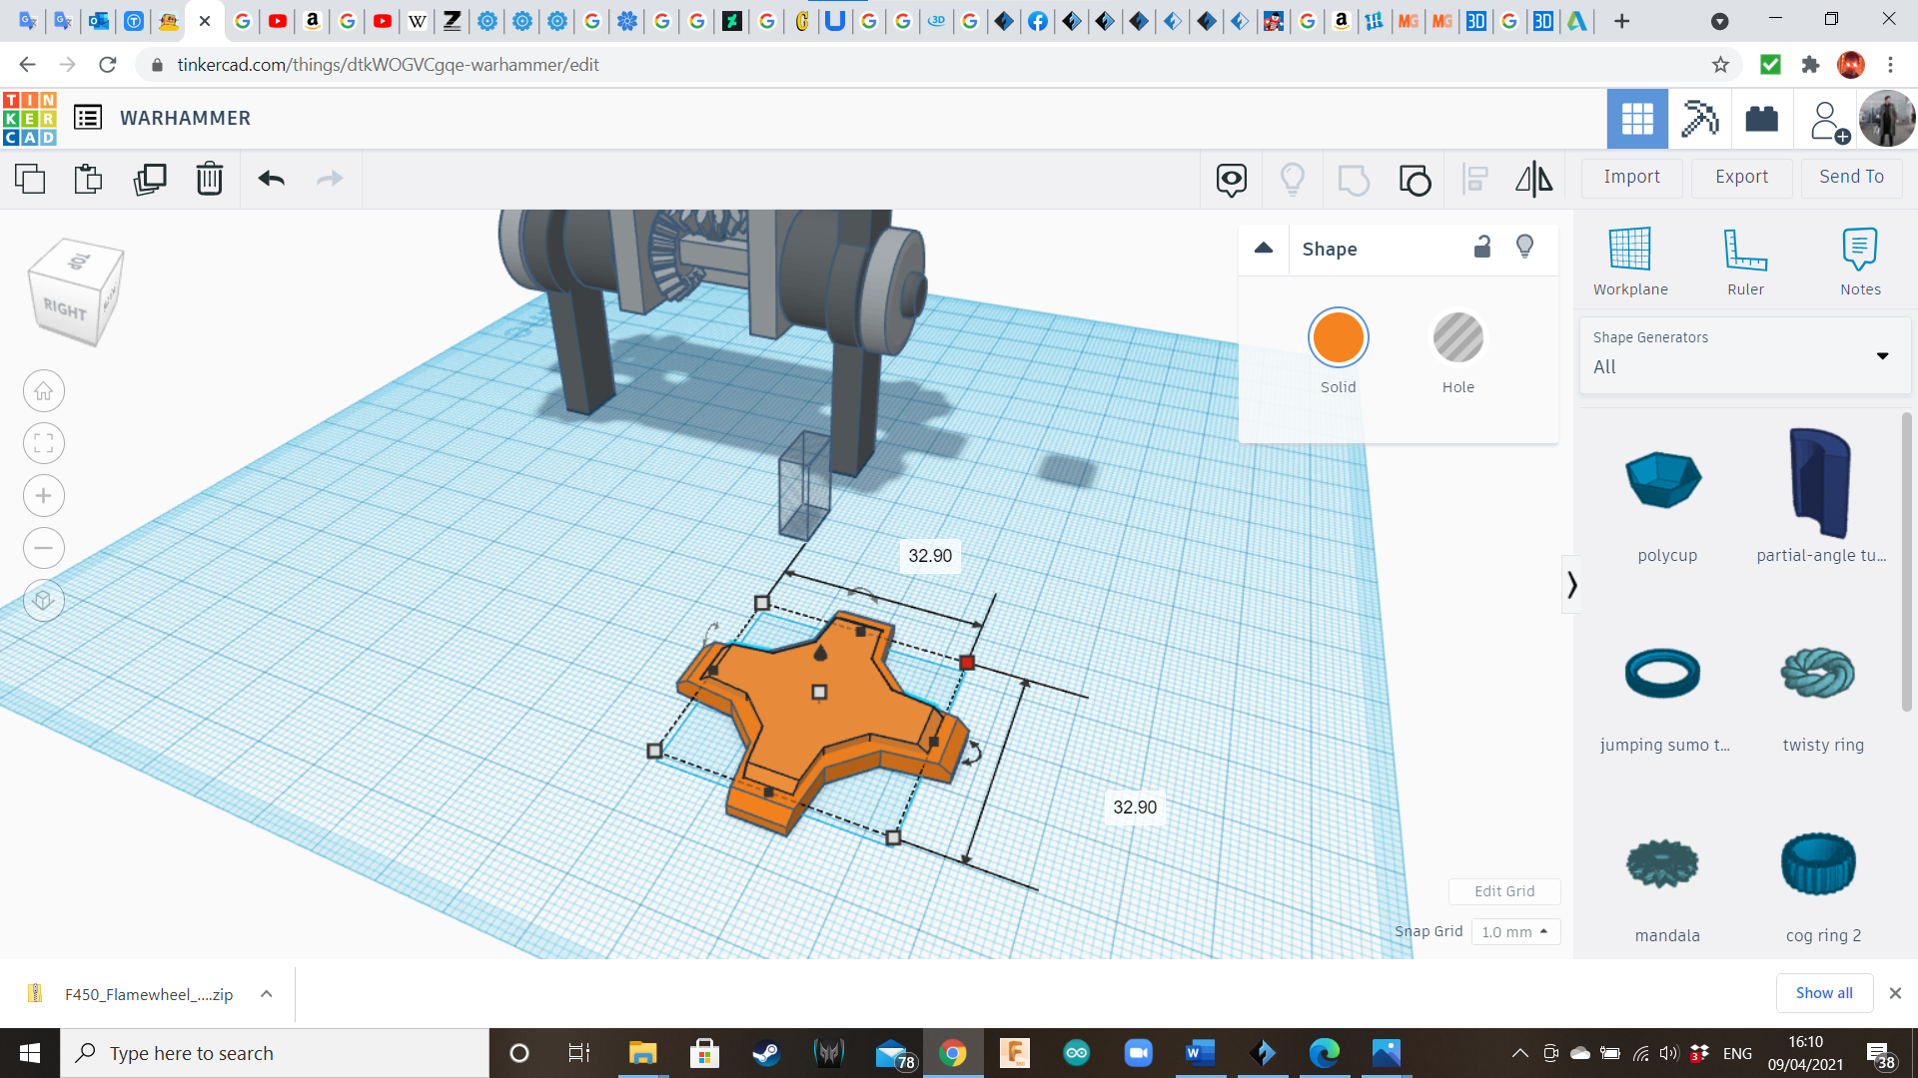Screen dimensions: 1918x1078
Task: Click the Solid orange color swatch
Action: 1338,338
